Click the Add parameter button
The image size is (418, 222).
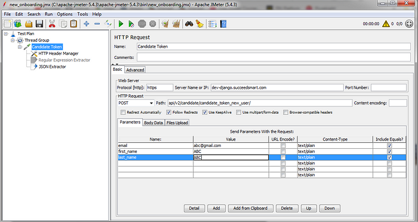point(216,208)
